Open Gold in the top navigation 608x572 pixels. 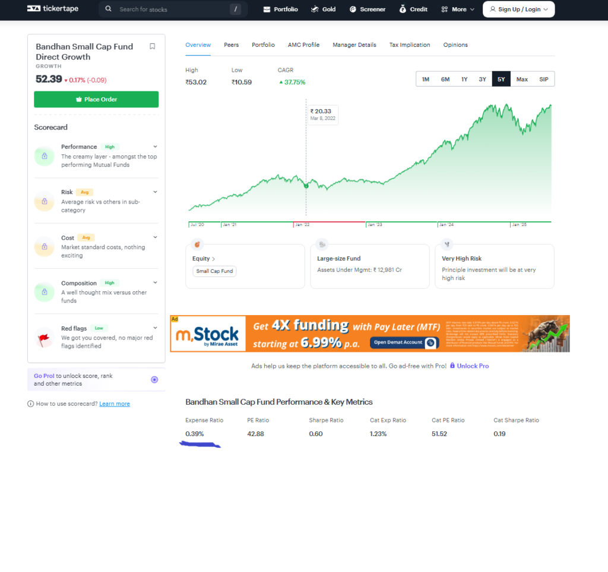[323, 9]
